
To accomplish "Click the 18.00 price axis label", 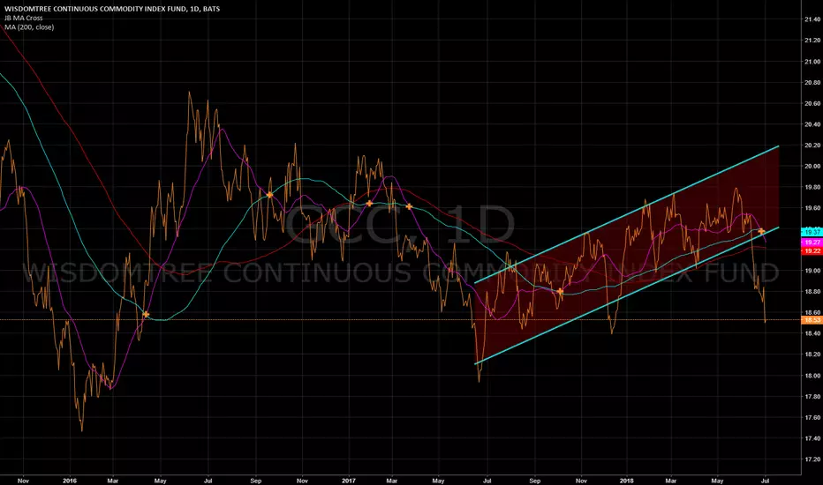I will [812, 376].
